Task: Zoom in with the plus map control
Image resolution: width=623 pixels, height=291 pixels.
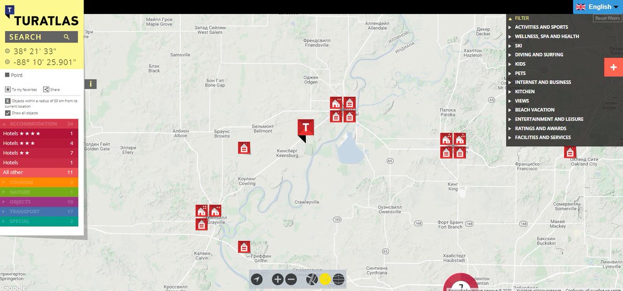Action: [278, 280]
